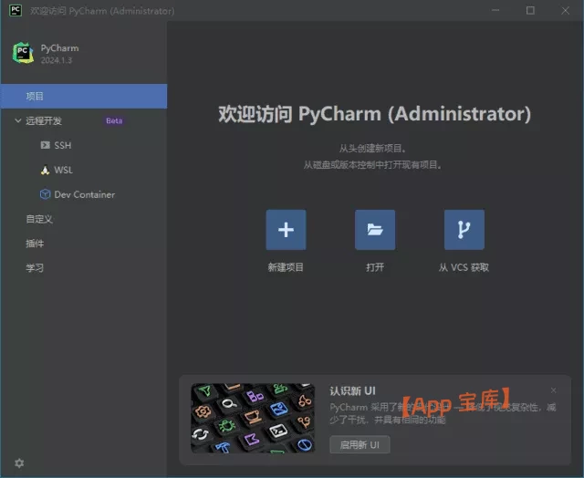Viewport: 584px width, 478px height.
Task: Click the PyCharm version 2024.1.3 text
Action: pos(57,60)
